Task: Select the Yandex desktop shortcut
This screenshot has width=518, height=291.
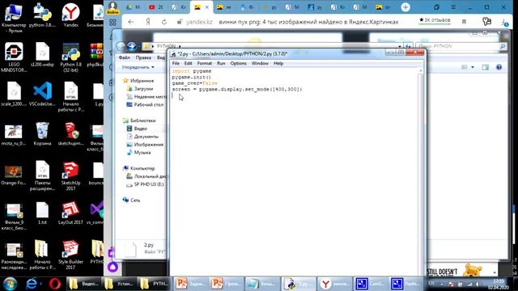Action: click(x=70, y=15)
